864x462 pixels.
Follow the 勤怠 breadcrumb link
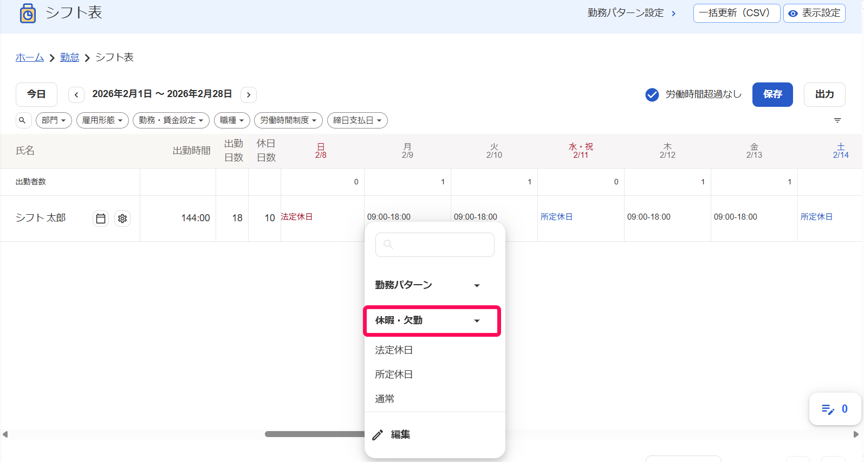69,57
